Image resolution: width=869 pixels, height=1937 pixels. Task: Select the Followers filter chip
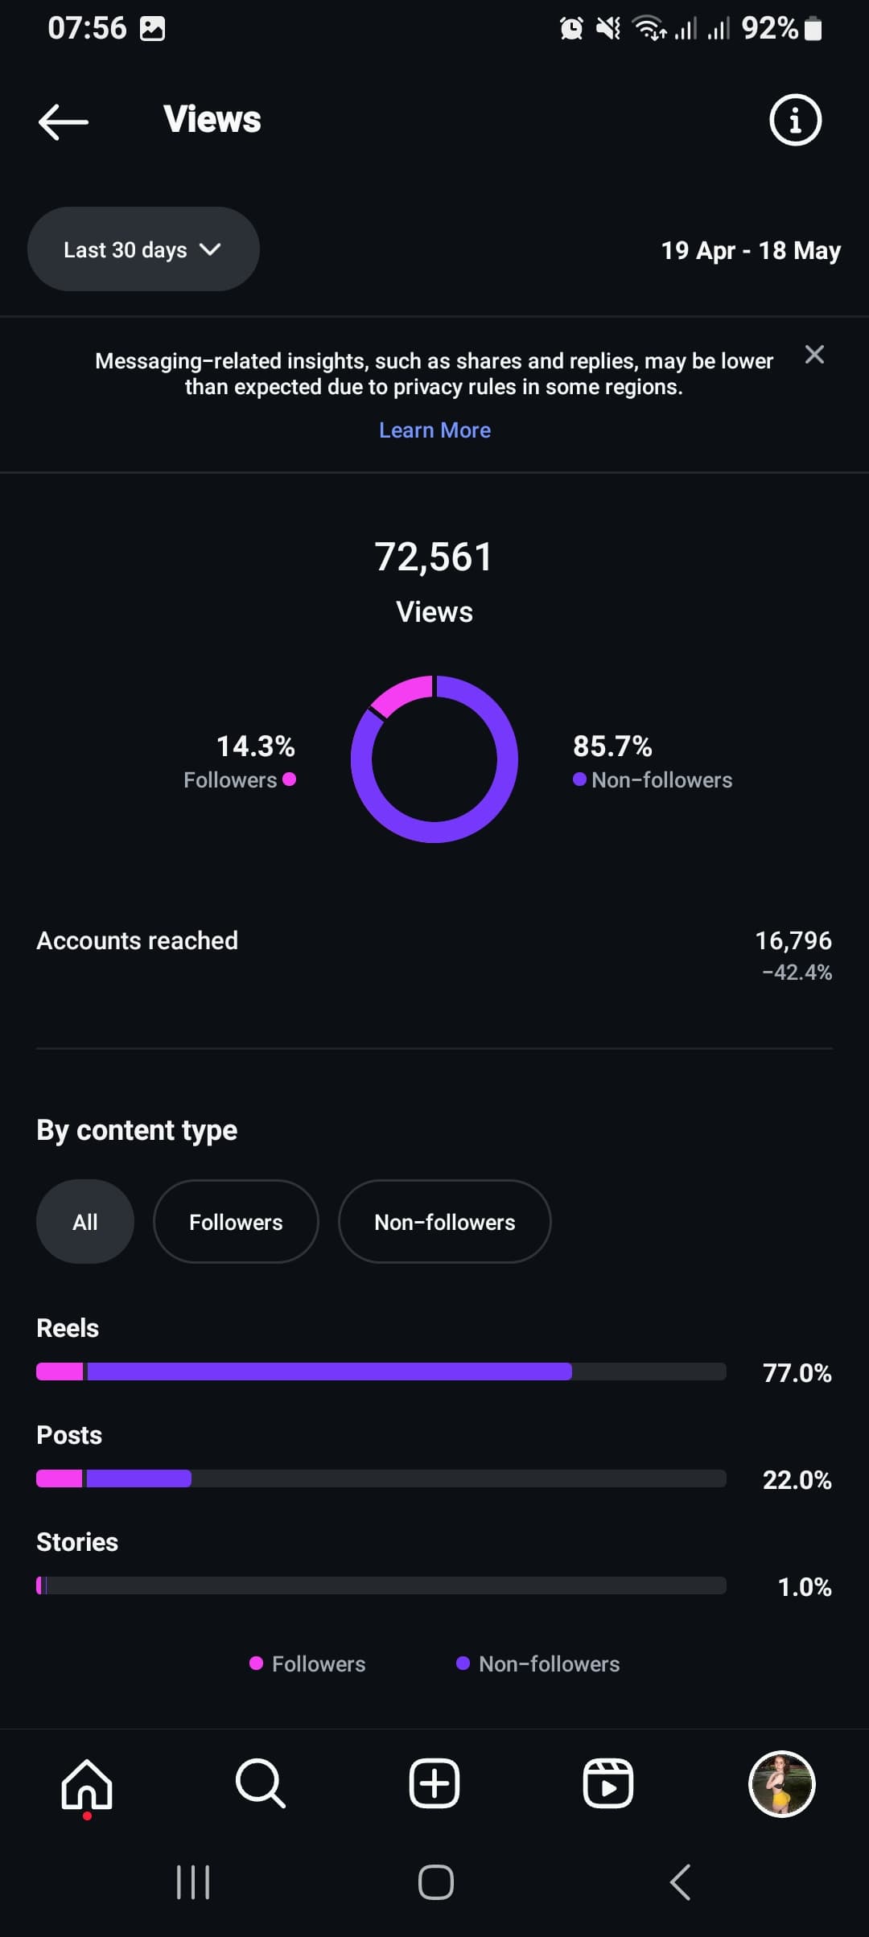point(236,1222)
